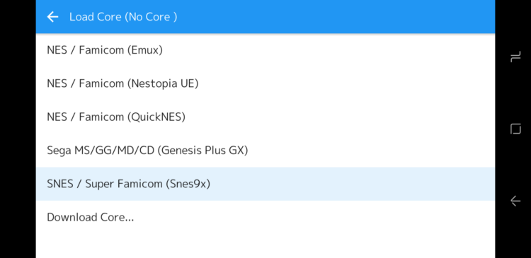Choose the Nestopia UE list entry
Image resolution: width=531 pixels, height=258 pixels.
[265, 83]
